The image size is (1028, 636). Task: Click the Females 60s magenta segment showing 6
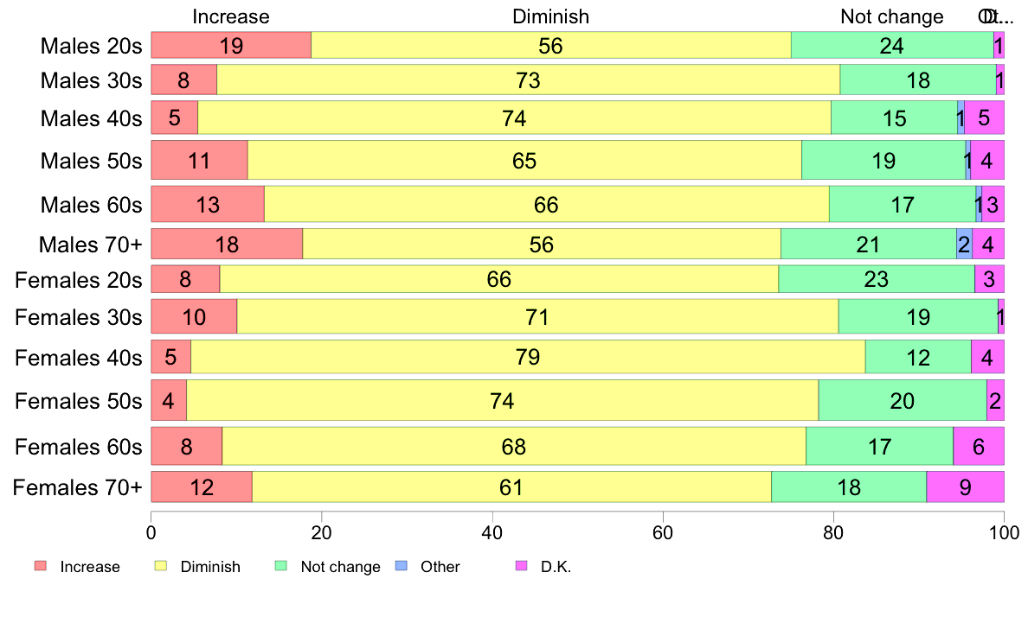[979, 447]
